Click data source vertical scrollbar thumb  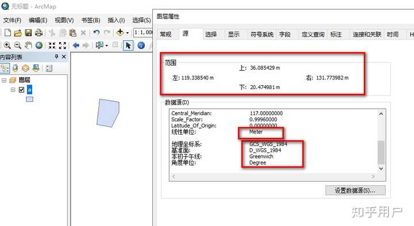pyautogui.click(x=381, y=152)
